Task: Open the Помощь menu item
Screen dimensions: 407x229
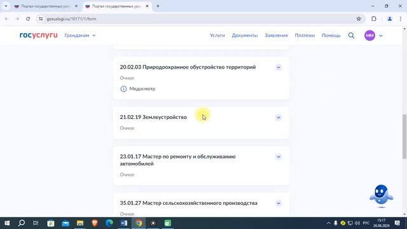Action: coord(331,36)
